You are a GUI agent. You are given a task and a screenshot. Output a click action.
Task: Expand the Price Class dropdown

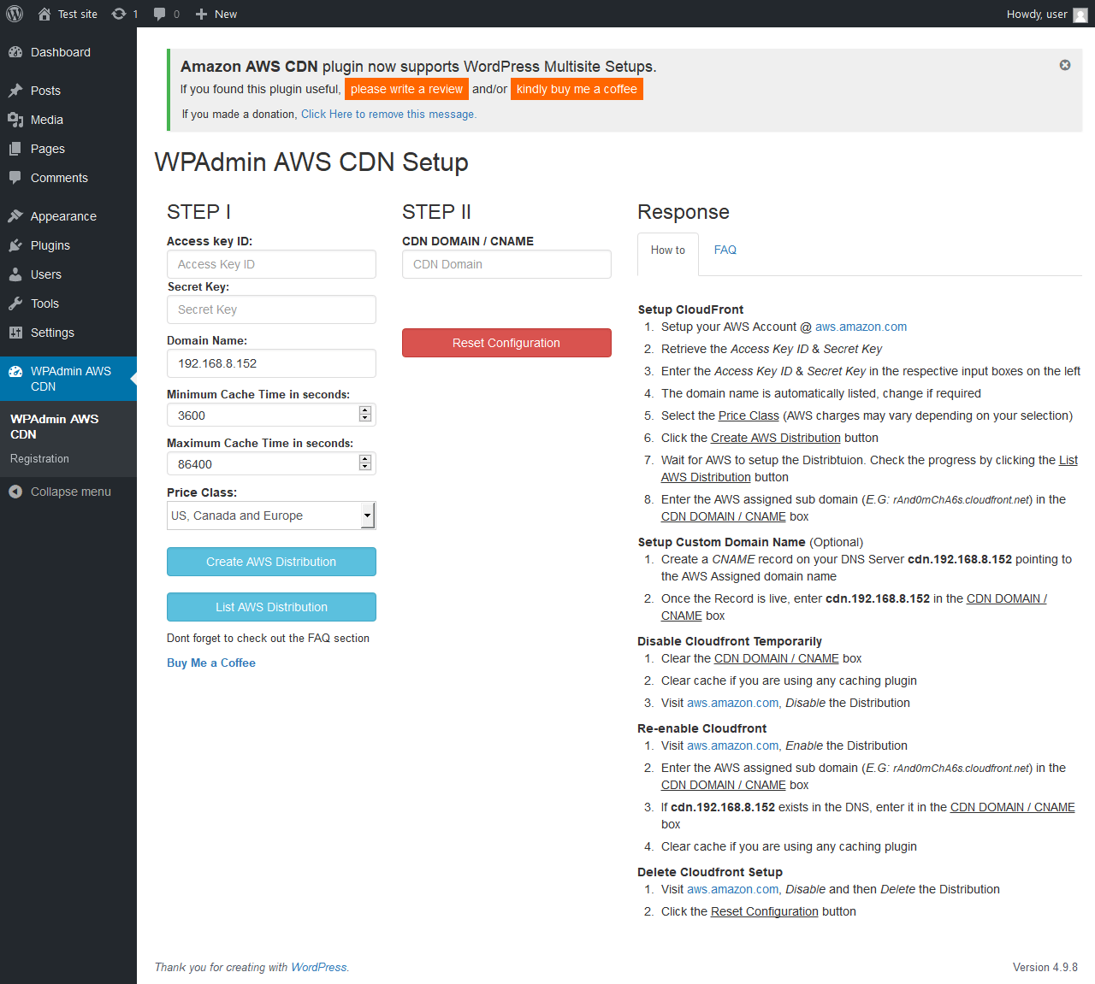pyautogui.click(x=367, y=516)
